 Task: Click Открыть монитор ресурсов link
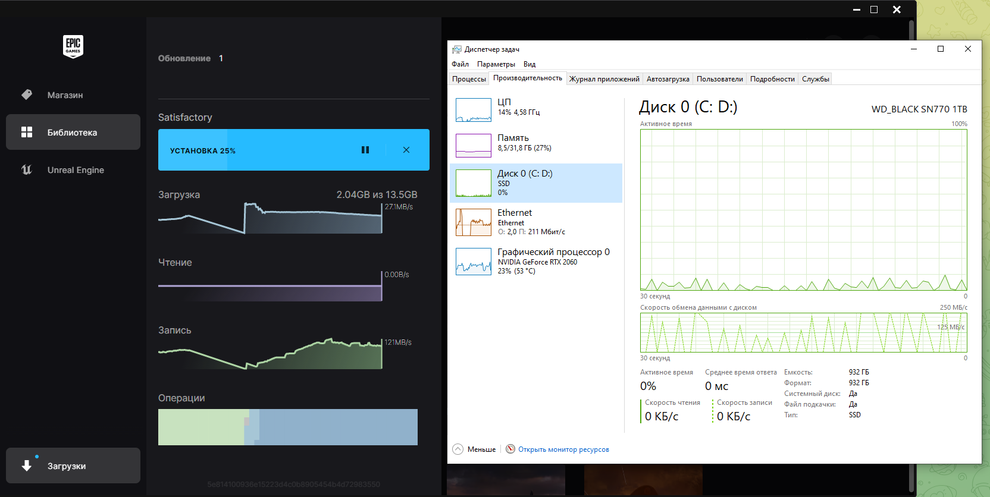pyautogui.click(x=563, y=449)
